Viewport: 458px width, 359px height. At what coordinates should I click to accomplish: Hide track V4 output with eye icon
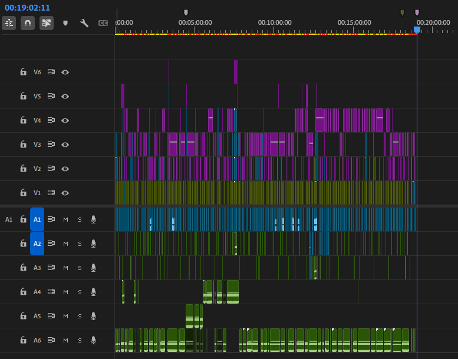click(65, 120)
